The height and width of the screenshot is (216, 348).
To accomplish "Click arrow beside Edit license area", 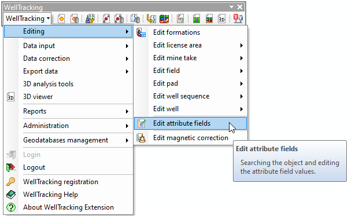I will (x=242, y=46).
